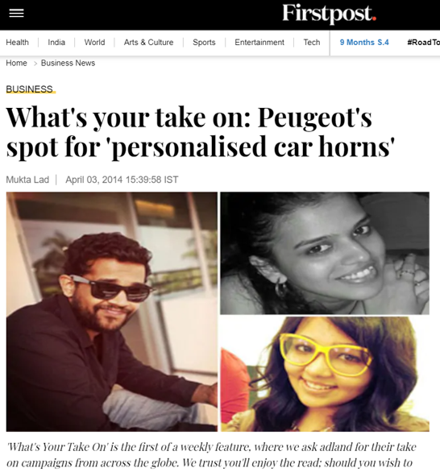Click the Firstpost logo
This screenshot has width=440, height=472.
[329, 14]
